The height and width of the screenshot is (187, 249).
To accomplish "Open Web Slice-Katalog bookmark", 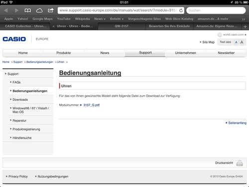I will click(179, 19).
